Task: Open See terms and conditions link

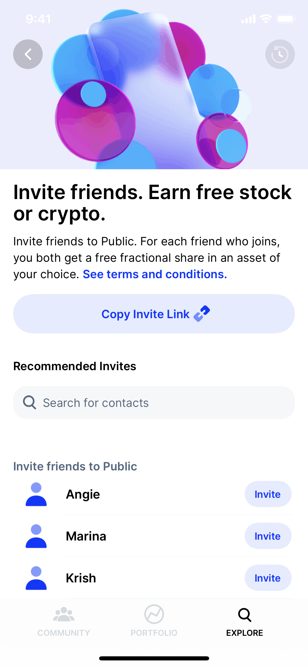Action: [x=155, y=274]
